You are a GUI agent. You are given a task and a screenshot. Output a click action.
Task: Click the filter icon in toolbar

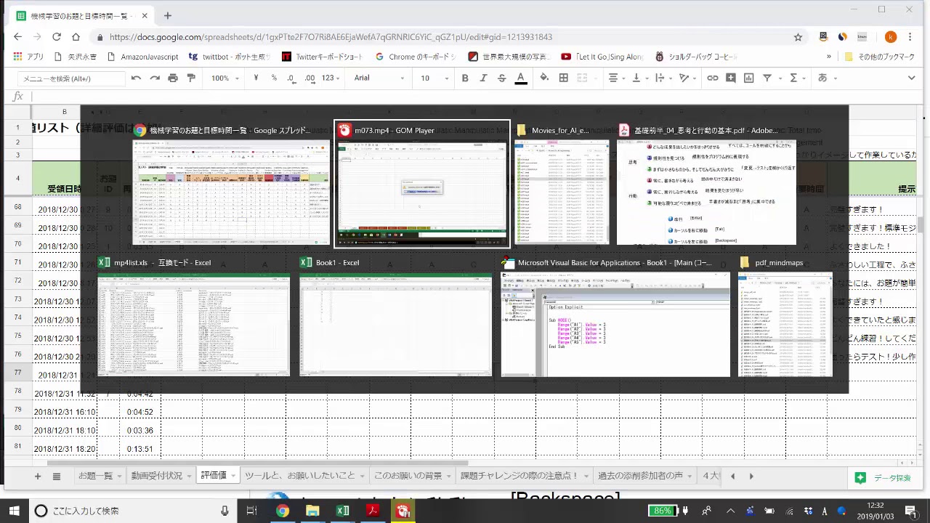click(767, 78)
